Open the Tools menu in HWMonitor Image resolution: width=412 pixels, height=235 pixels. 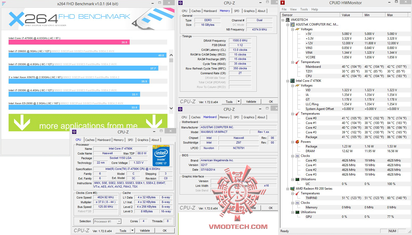[x=304, y=9]
